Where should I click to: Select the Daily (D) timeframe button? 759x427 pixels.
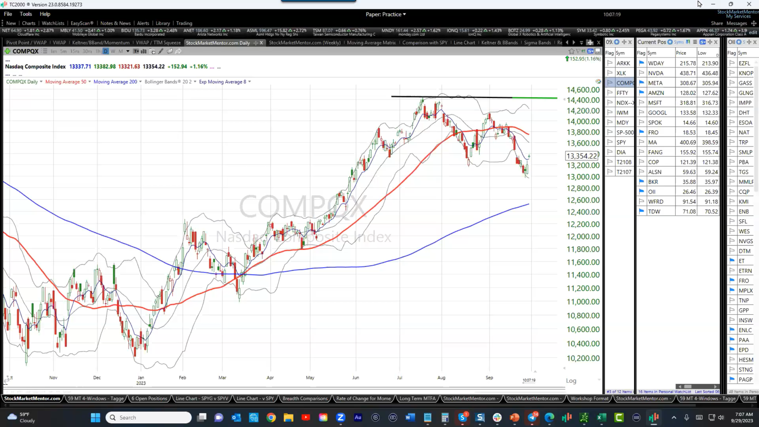tap(105, 51)
